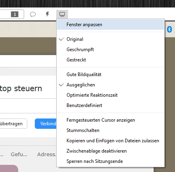Toggle Ferngesteuerten Cursor anzeigen
175x172 pixels.
click(110, 120)
